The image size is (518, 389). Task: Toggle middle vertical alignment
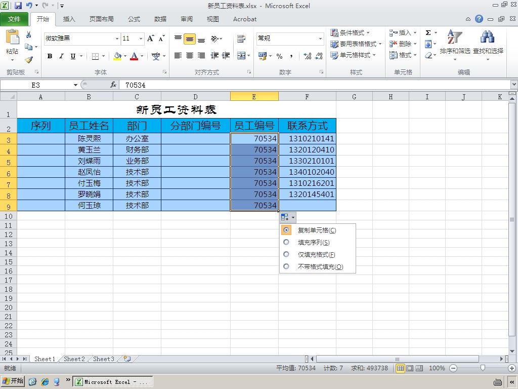coord(190,38)
